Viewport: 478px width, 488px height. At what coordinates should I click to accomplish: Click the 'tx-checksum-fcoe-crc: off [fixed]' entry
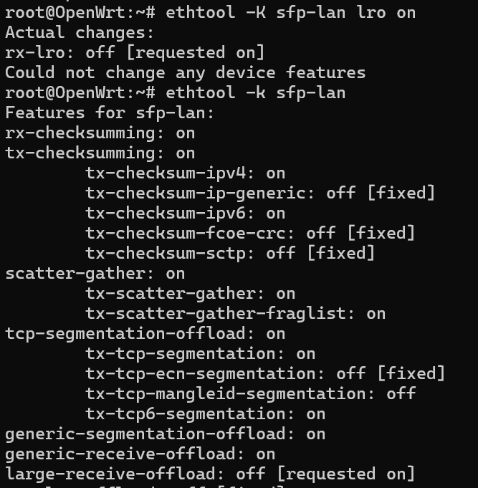(250, 233)
